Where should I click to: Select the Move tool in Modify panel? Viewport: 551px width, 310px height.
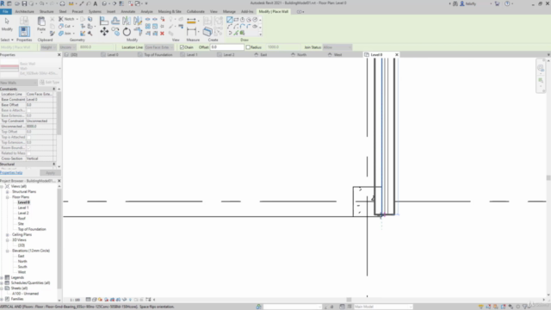pos(104,32)
